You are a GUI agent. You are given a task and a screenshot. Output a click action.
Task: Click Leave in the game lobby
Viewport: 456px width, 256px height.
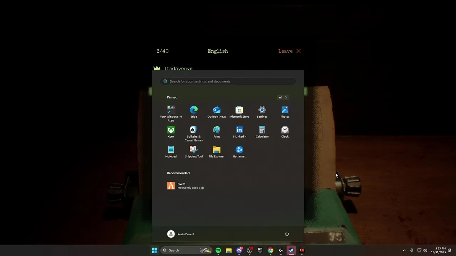[x=289, y=51]
